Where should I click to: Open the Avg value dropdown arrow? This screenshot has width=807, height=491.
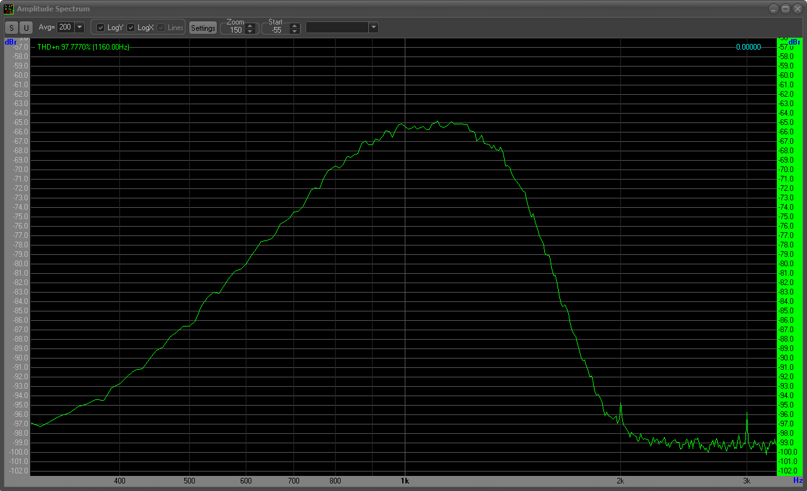79,28
